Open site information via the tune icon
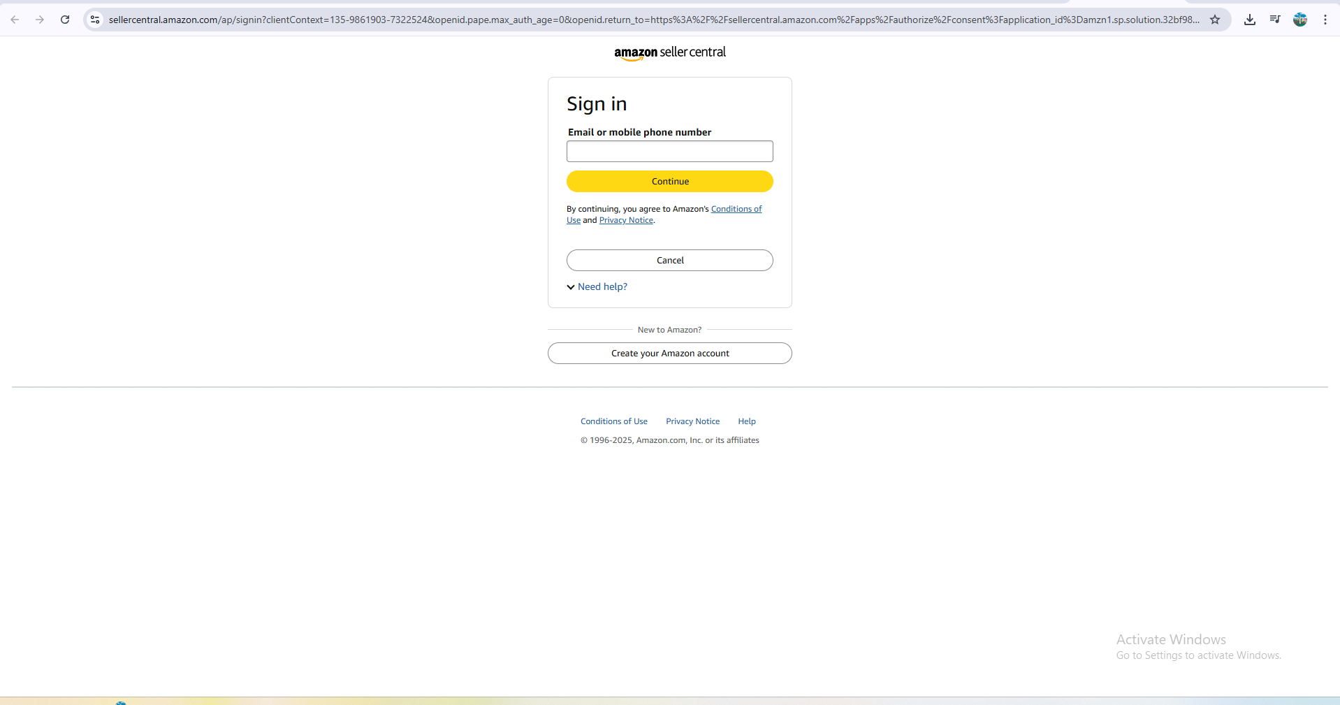Viewport: 1340px width, 705px height. tap(94, 20)
